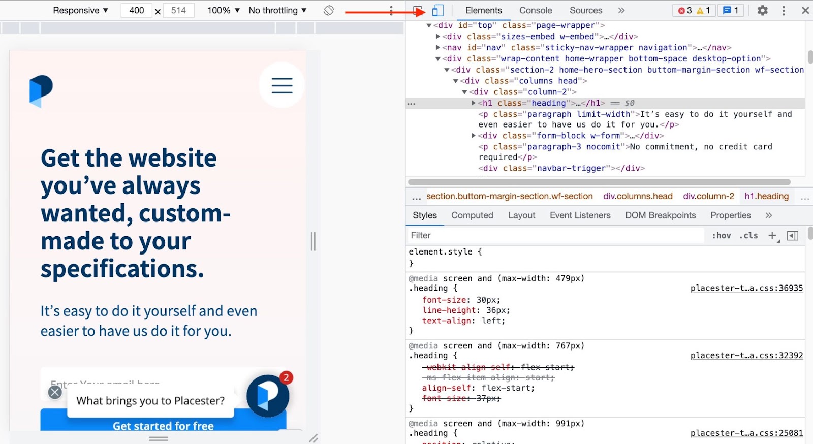
Task: Click the div.column-2 breadcrumb
Action: point(708,196)
